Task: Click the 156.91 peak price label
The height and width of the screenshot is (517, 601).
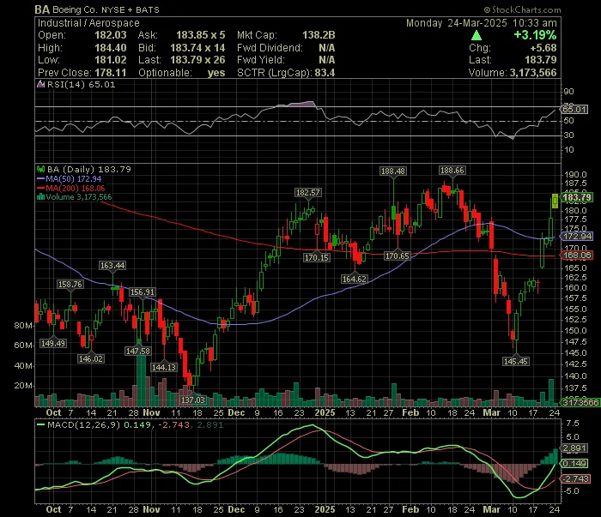Action: [142, 292]
